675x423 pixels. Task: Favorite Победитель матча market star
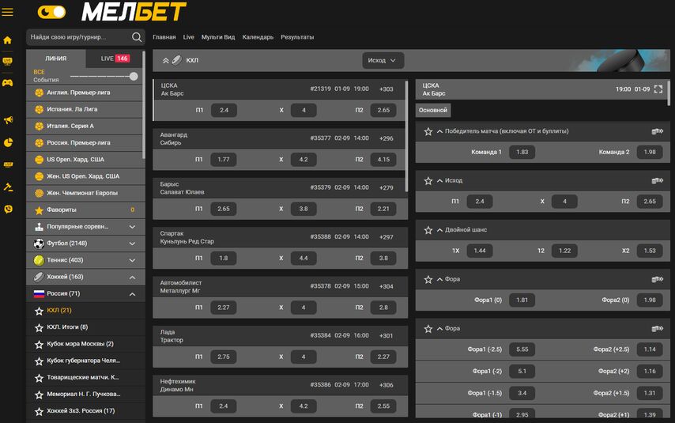[428, 132]
